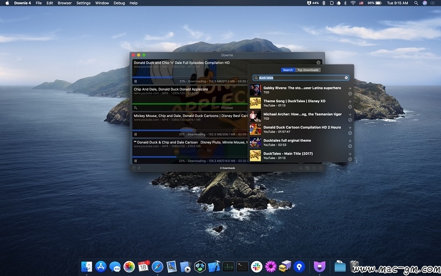The image size is (441, 276).
Task: Add DuckTales - Main Title (2017) with plus icon
Action: point(350,154)
